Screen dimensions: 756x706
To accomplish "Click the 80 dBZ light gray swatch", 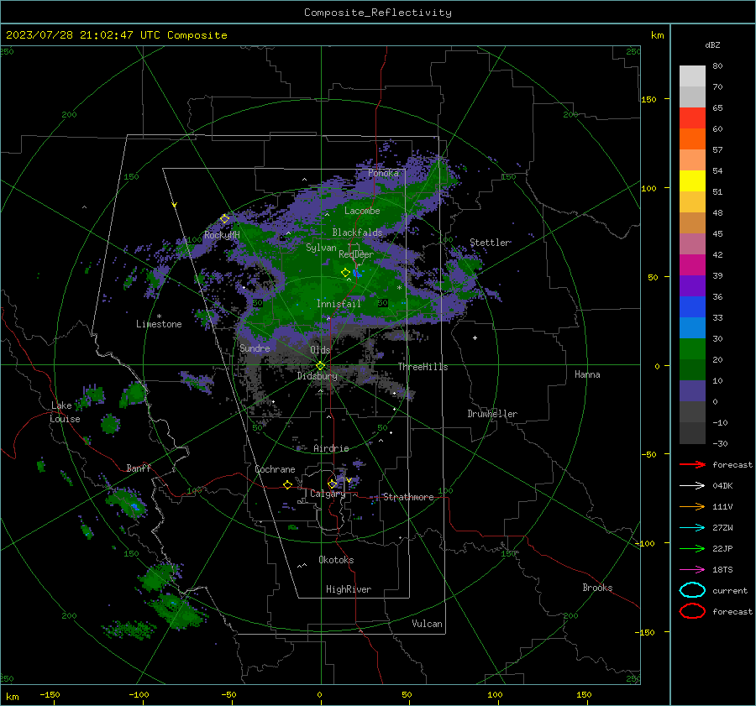I will click(x=692, y=76).
